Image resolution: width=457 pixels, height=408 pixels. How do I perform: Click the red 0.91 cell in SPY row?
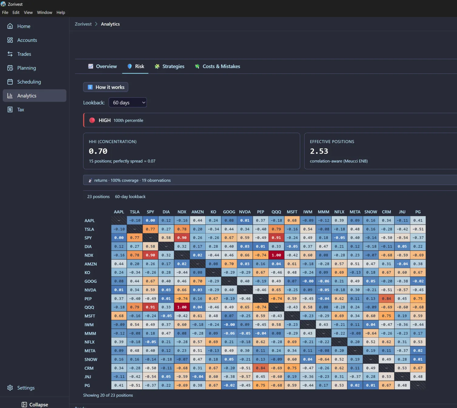pos(276,238)
